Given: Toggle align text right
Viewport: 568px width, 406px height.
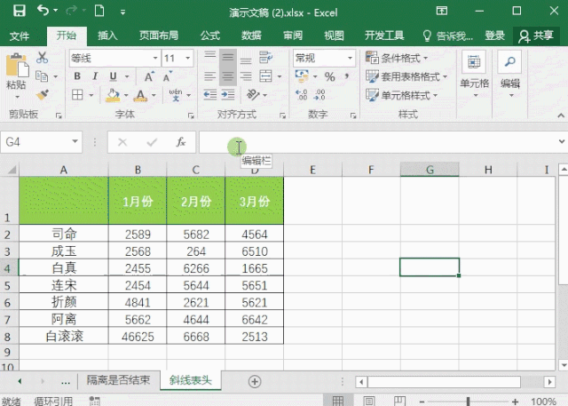Looking at the screenshot, I should (246, 76).
